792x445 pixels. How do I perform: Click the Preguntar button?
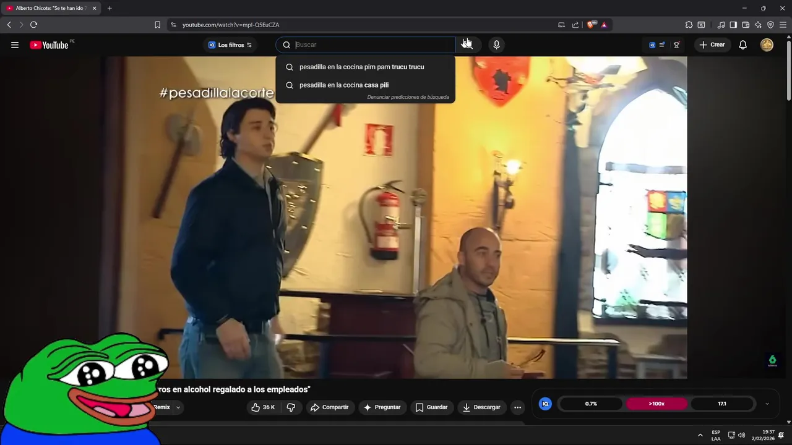(x=382, y=407)
